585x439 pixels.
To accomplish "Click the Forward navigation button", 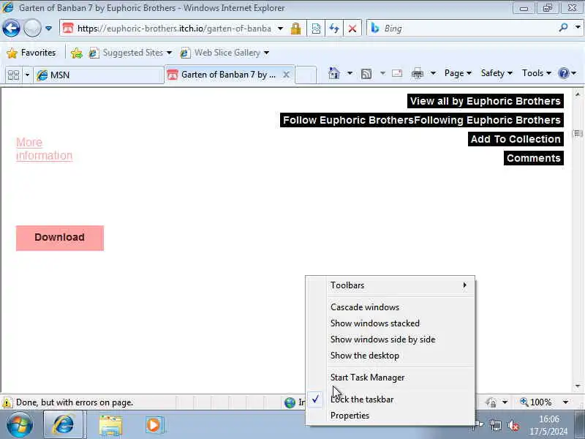I will pos(32,28).
